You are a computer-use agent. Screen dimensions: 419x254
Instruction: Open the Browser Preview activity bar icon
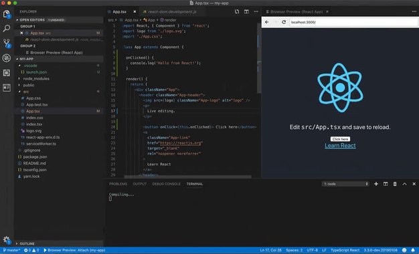coord(7,88)
